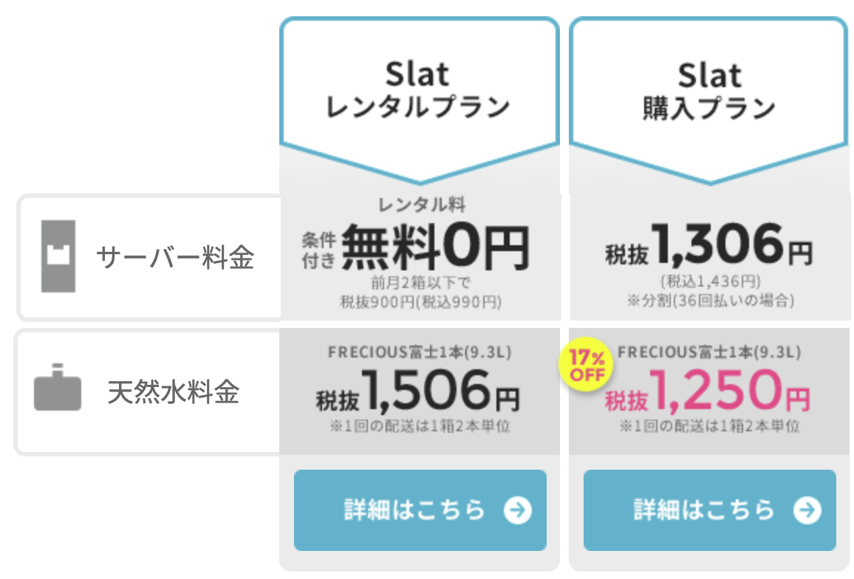This screenshot has height=579, width=854.
Task: Click the 税抜1,306円 server price
Action: (x=709, y=245)
